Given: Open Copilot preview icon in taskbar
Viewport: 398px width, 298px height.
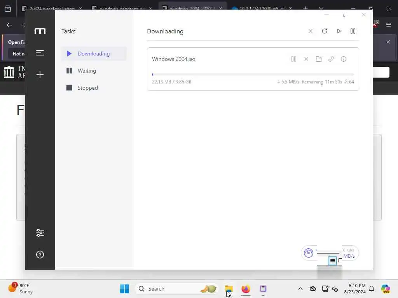Looking at the screenshot, I should click(386, 289).
